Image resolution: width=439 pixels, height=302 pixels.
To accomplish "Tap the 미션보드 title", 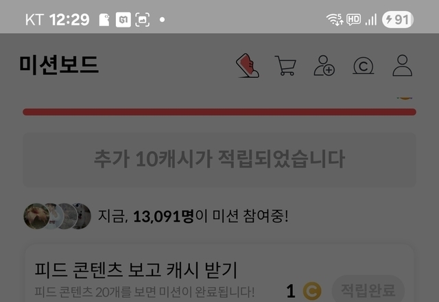I will pos(59,65).
